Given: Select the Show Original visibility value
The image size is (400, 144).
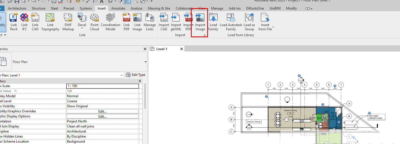Looking at the screenshot, I should click(x=102, y=106).
